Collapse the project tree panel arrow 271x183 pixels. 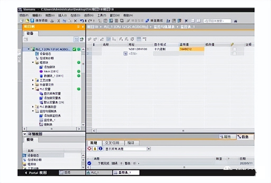[83, 27]
